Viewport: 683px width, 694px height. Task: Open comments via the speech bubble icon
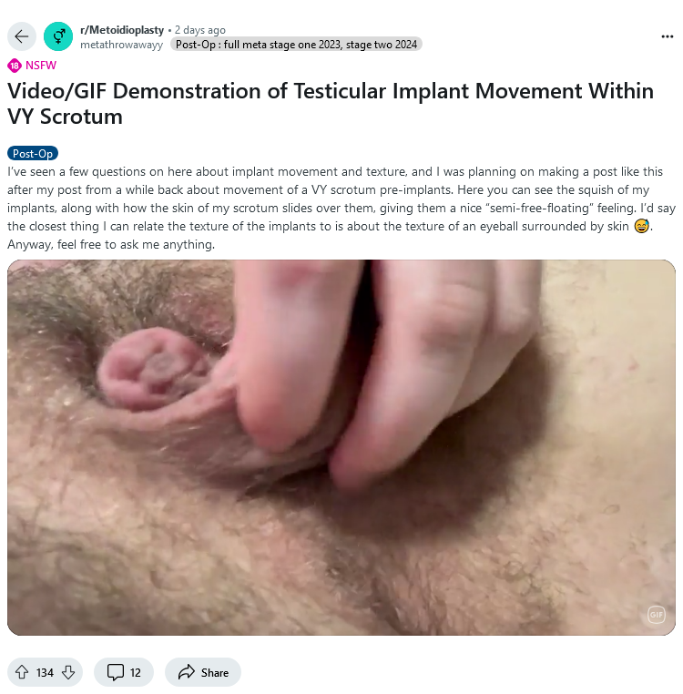[x=116, y=672]
